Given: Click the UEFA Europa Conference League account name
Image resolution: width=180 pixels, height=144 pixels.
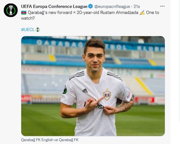Looking at the screenshot, I should coord(54,6).
